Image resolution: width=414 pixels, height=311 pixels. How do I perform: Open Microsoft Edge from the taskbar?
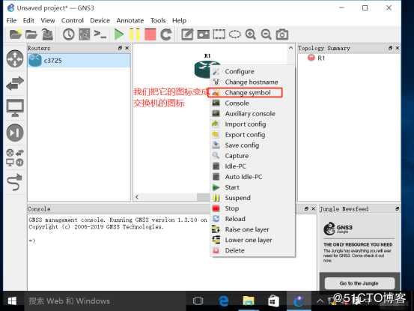(x=223, y=301)
